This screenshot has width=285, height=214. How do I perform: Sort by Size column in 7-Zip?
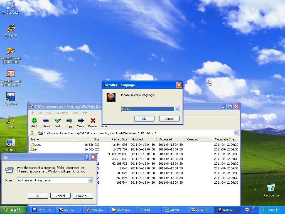(87, 139)
